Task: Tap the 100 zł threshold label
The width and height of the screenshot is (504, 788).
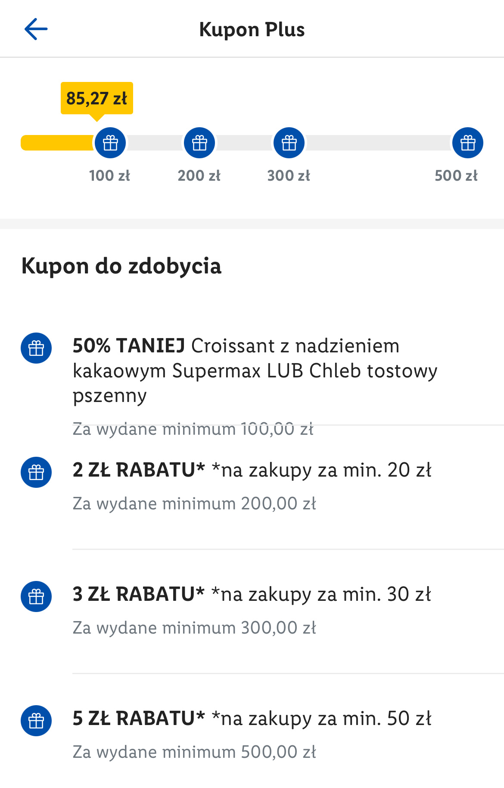Action: pos(109,176)
